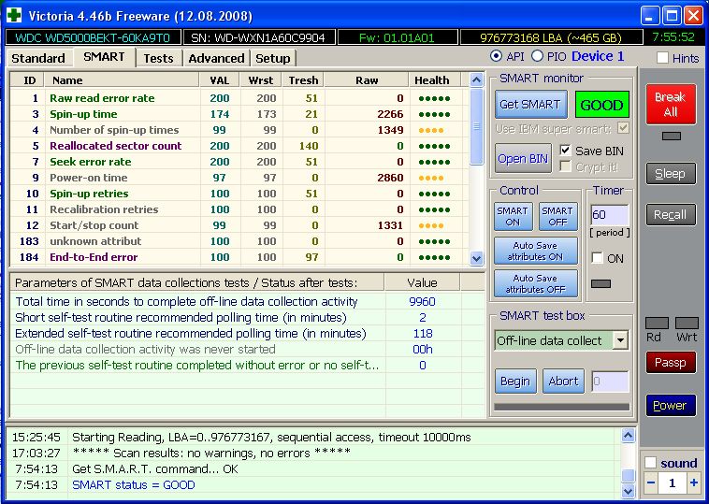Click plus stepper next to sound value
This screenshot has width=709, height=504.
click(x=694, y=482)
